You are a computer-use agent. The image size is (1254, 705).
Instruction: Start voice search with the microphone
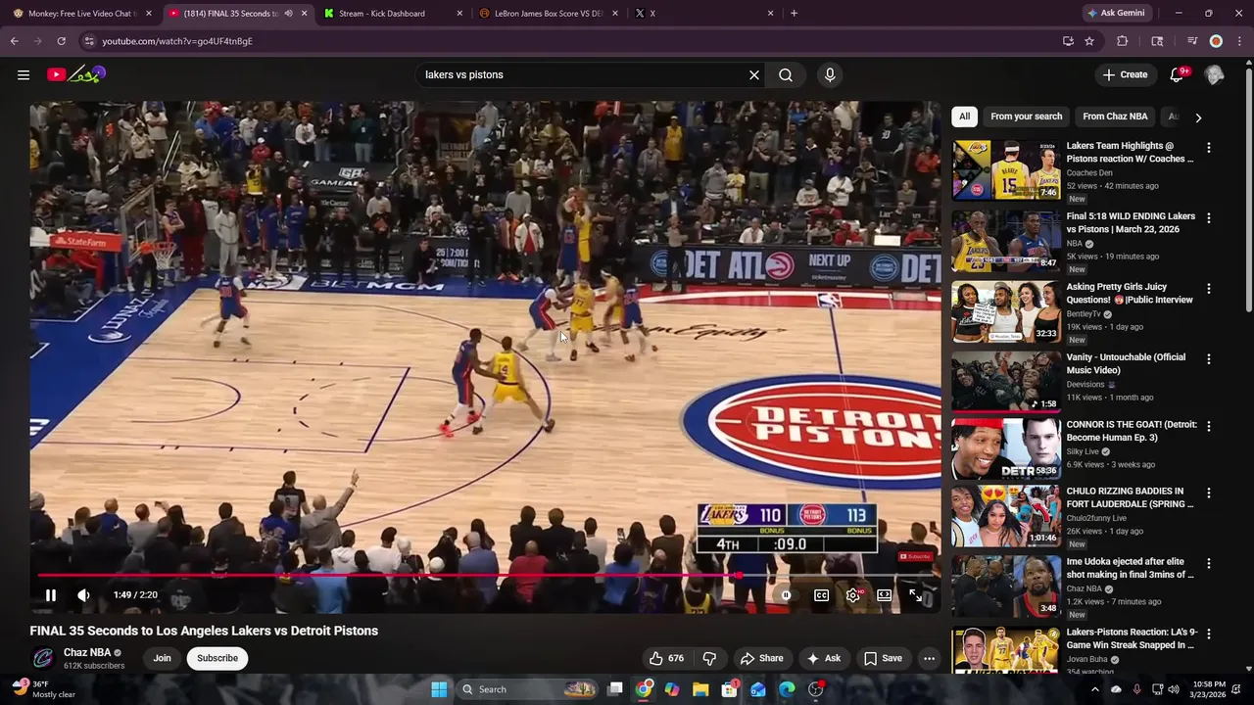(830, 74)
